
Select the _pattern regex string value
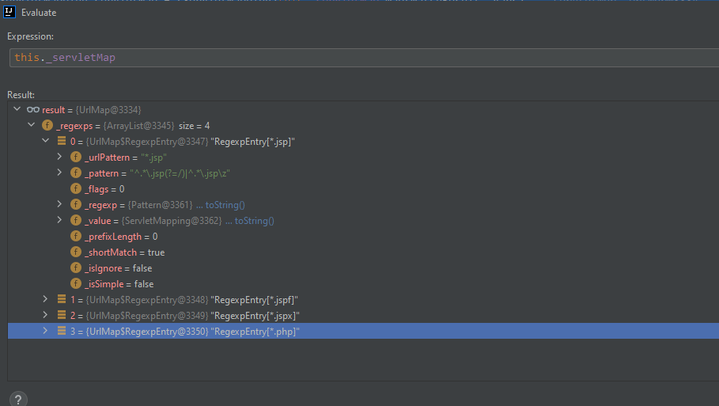click(x=180, y=173)
